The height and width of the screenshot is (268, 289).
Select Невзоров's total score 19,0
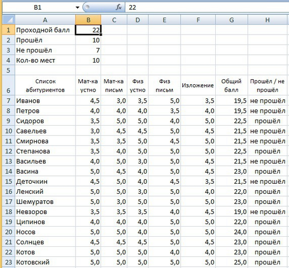click(232, 212)
